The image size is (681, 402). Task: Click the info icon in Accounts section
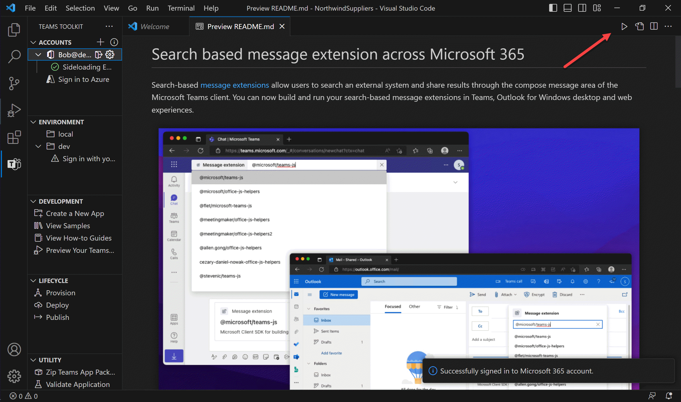pyautogui.click(x=114, y=42)
